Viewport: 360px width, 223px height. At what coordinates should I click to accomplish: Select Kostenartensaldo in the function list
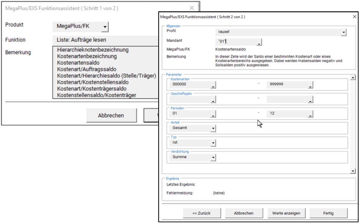tap(78, 63)
